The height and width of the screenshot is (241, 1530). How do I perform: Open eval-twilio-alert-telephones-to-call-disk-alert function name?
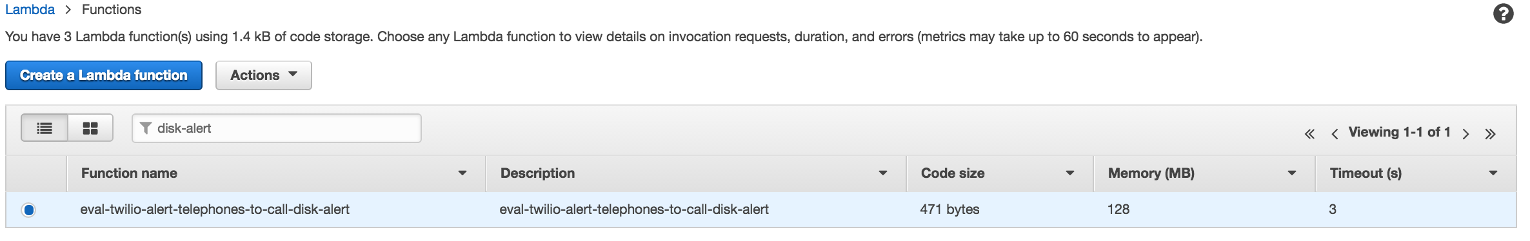215,209
